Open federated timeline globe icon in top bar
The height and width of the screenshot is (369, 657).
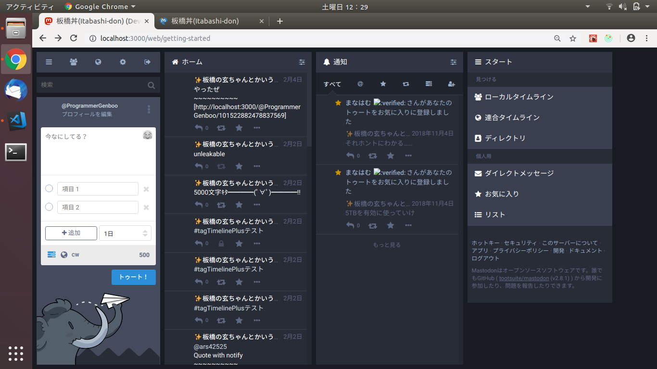(98, 62)
